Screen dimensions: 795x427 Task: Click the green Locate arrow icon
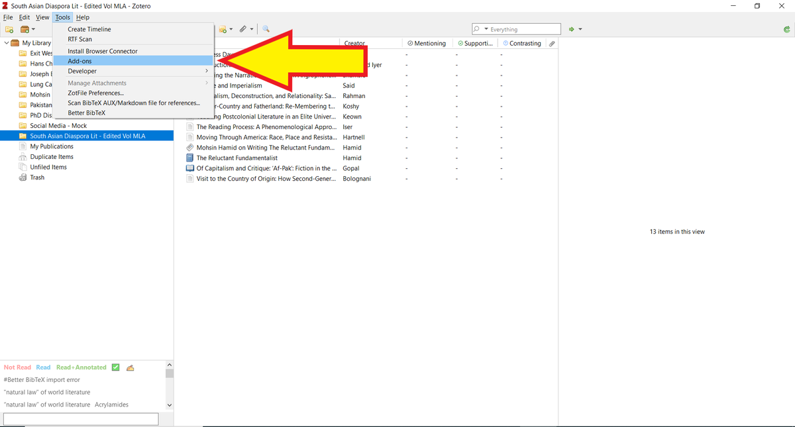[572, 29]
